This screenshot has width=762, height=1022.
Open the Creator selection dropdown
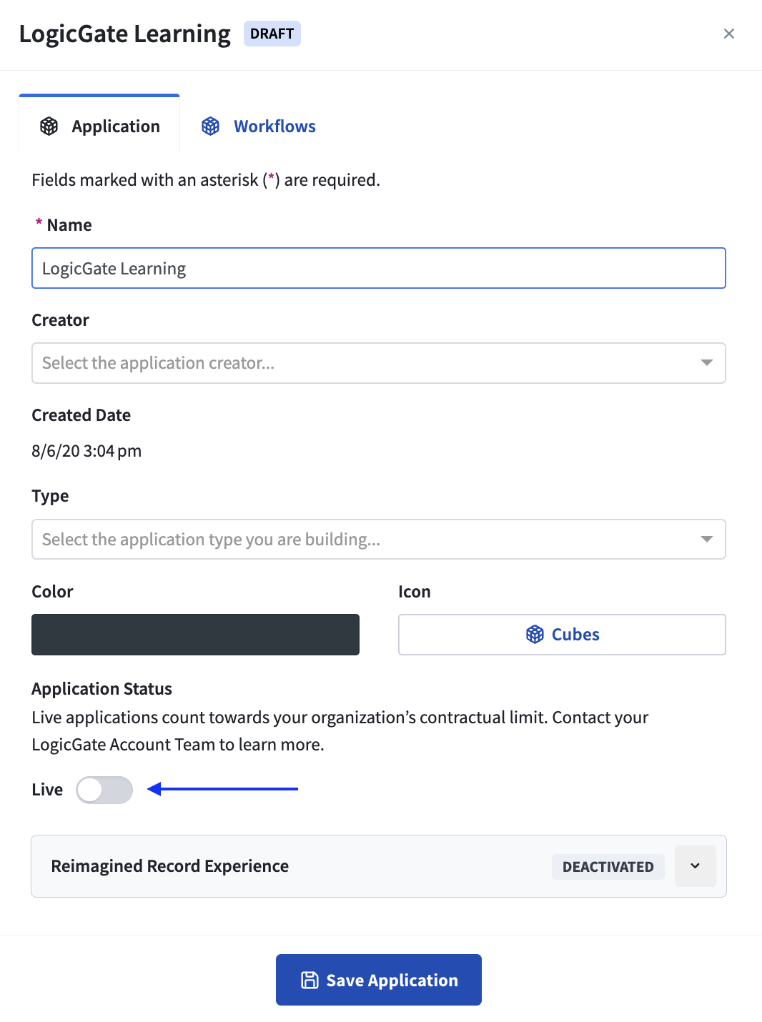379,363
